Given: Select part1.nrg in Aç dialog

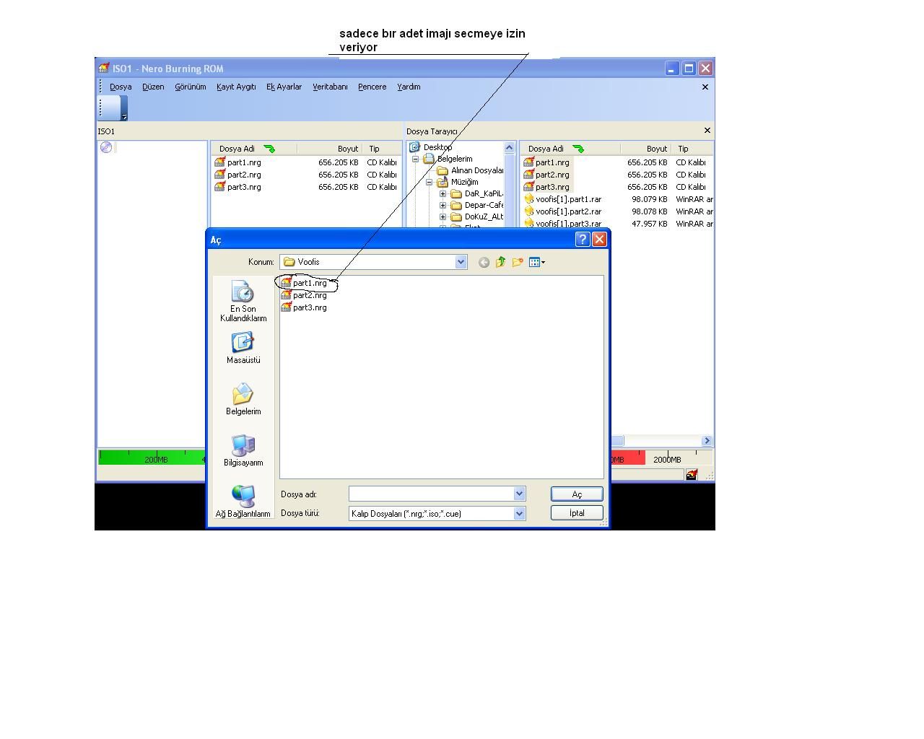Looking at the screenshot, I should [304, 283].
